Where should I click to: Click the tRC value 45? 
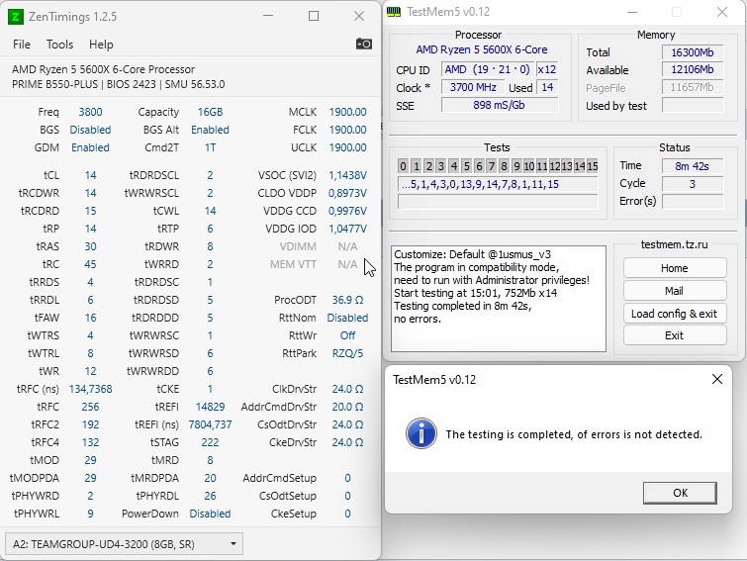tap(90, 264)
